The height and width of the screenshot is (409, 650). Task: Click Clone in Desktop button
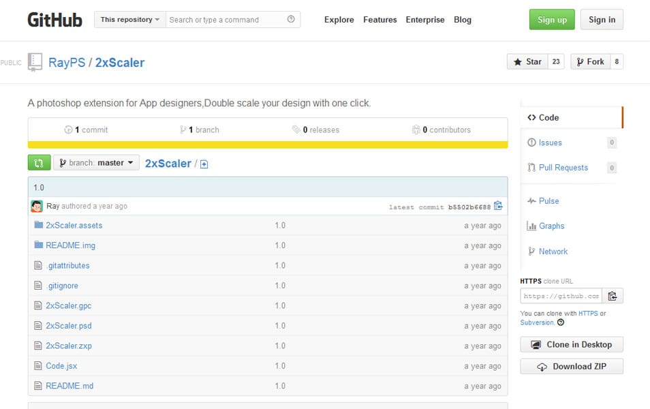[x=572, y=345]
